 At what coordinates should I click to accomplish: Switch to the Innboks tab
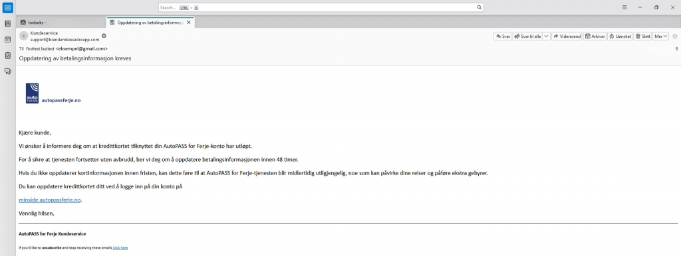point(61,23)
